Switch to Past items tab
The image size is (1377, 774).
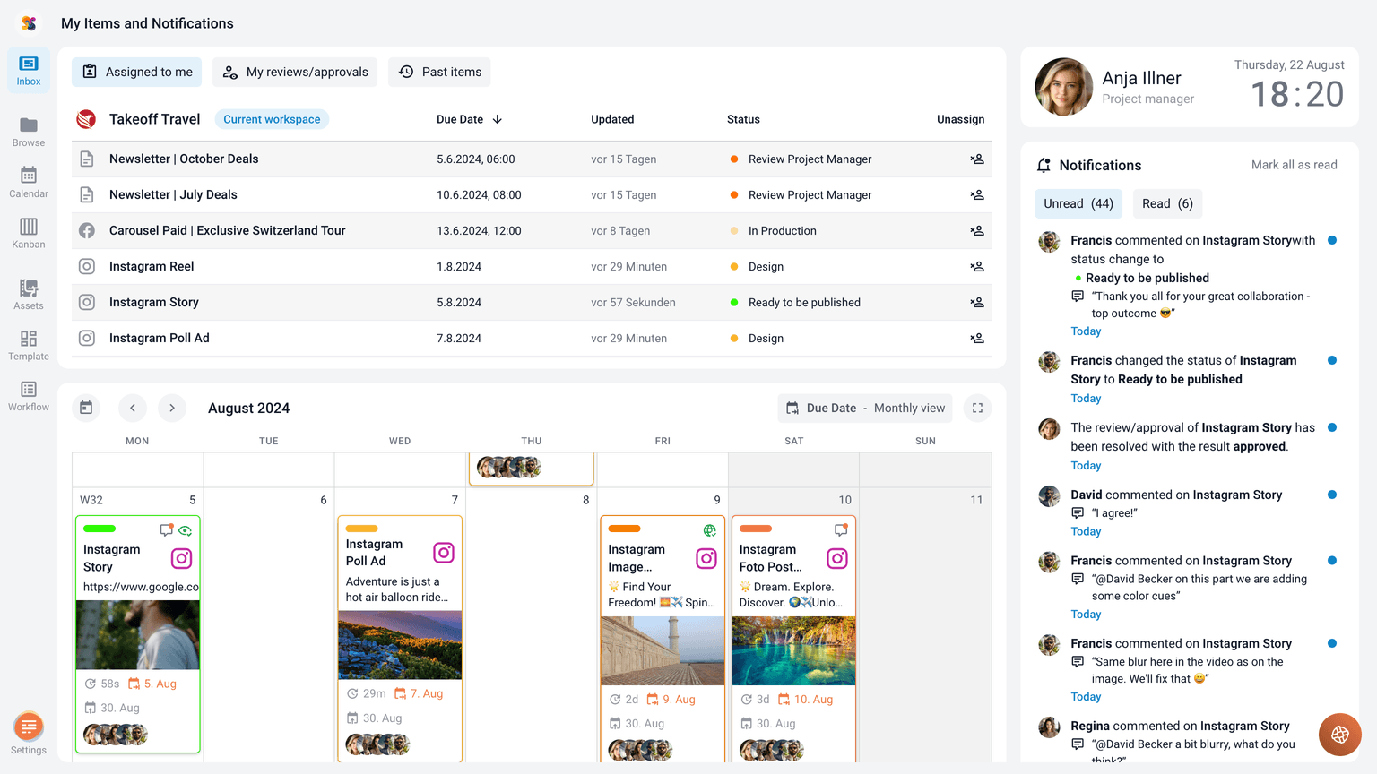click(x=440, y=72)
